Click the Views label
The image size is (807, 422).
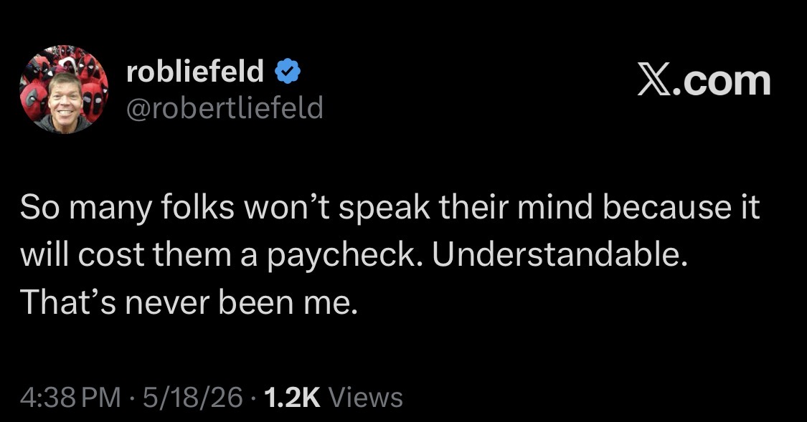365,398
